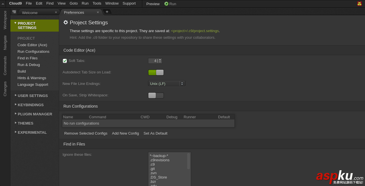Enable On Save, Strip Whitespace
The width and height of the screenshot is (365, 186).
[156, 95]
